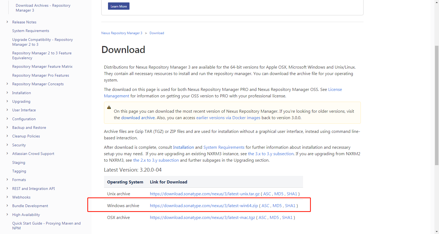Download the latest-unix.tar.gz archive link
The image size is (439, 234).
pos(205,194)
